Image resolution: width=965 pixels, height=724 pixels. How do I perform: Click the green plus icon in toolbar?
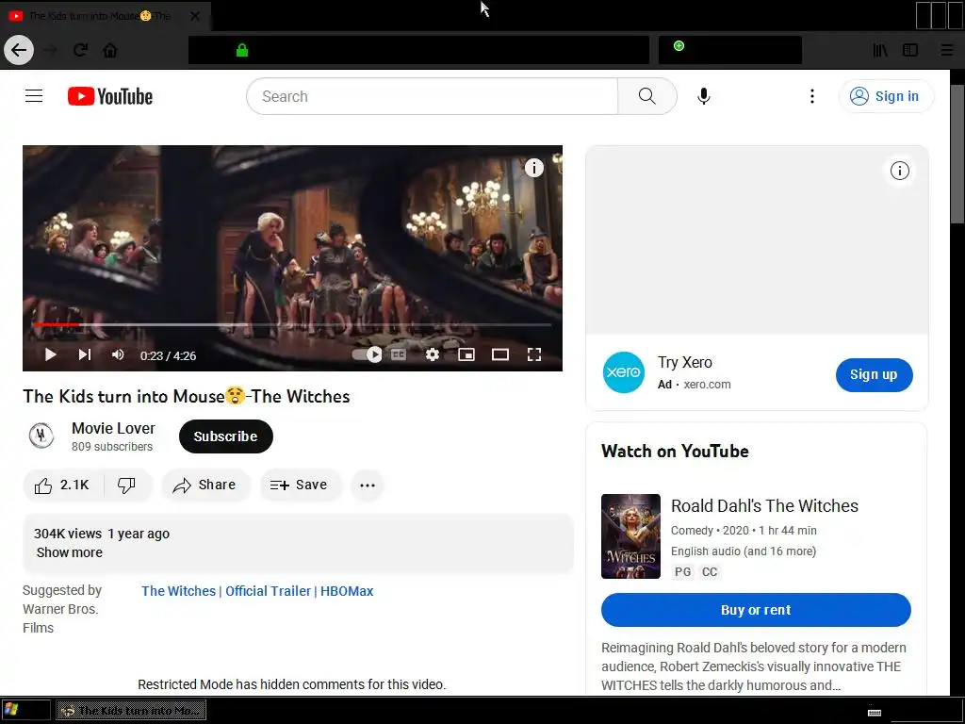click(x=679, y=45)
